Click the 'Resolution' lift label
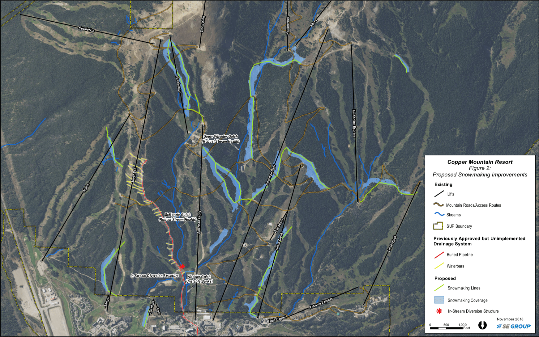The width and height of the screenshot is (539, 337). 87,29
